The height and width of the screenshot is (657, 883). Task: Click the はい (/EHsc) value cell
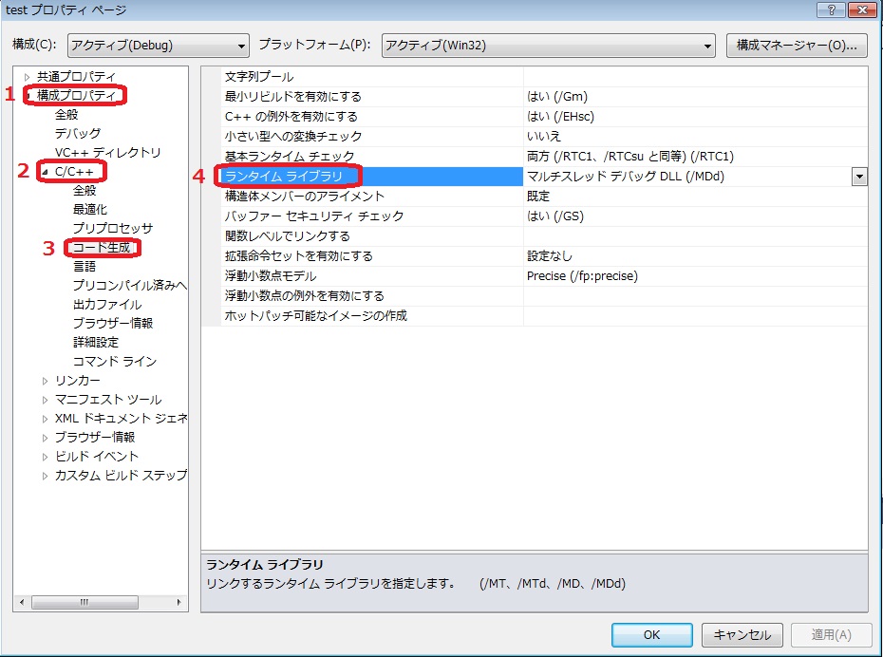[695, 117]
